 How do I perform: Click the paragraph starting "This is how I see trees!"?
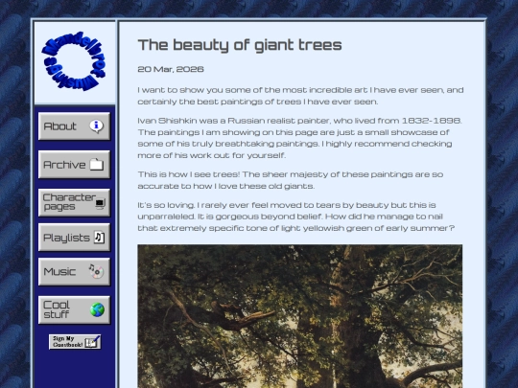point(291,180)
